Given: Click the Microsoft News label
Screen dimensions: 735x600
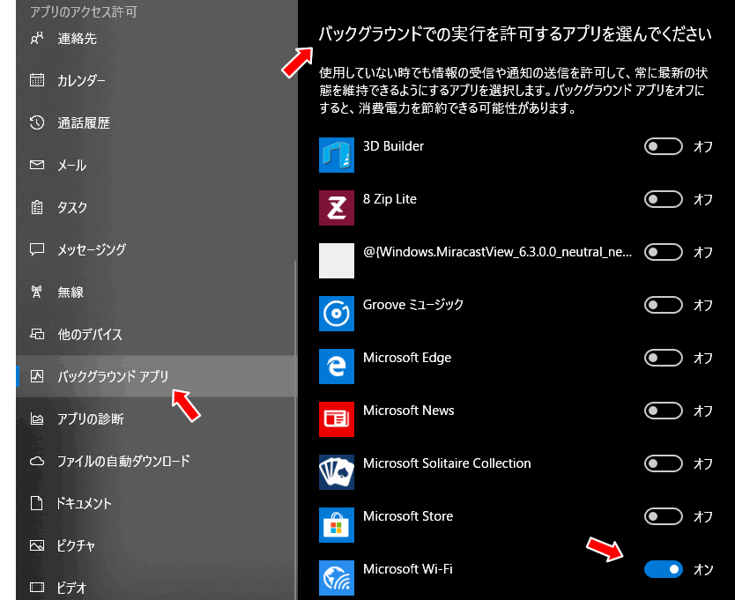Looking at the screenshot, I should 408,411.
